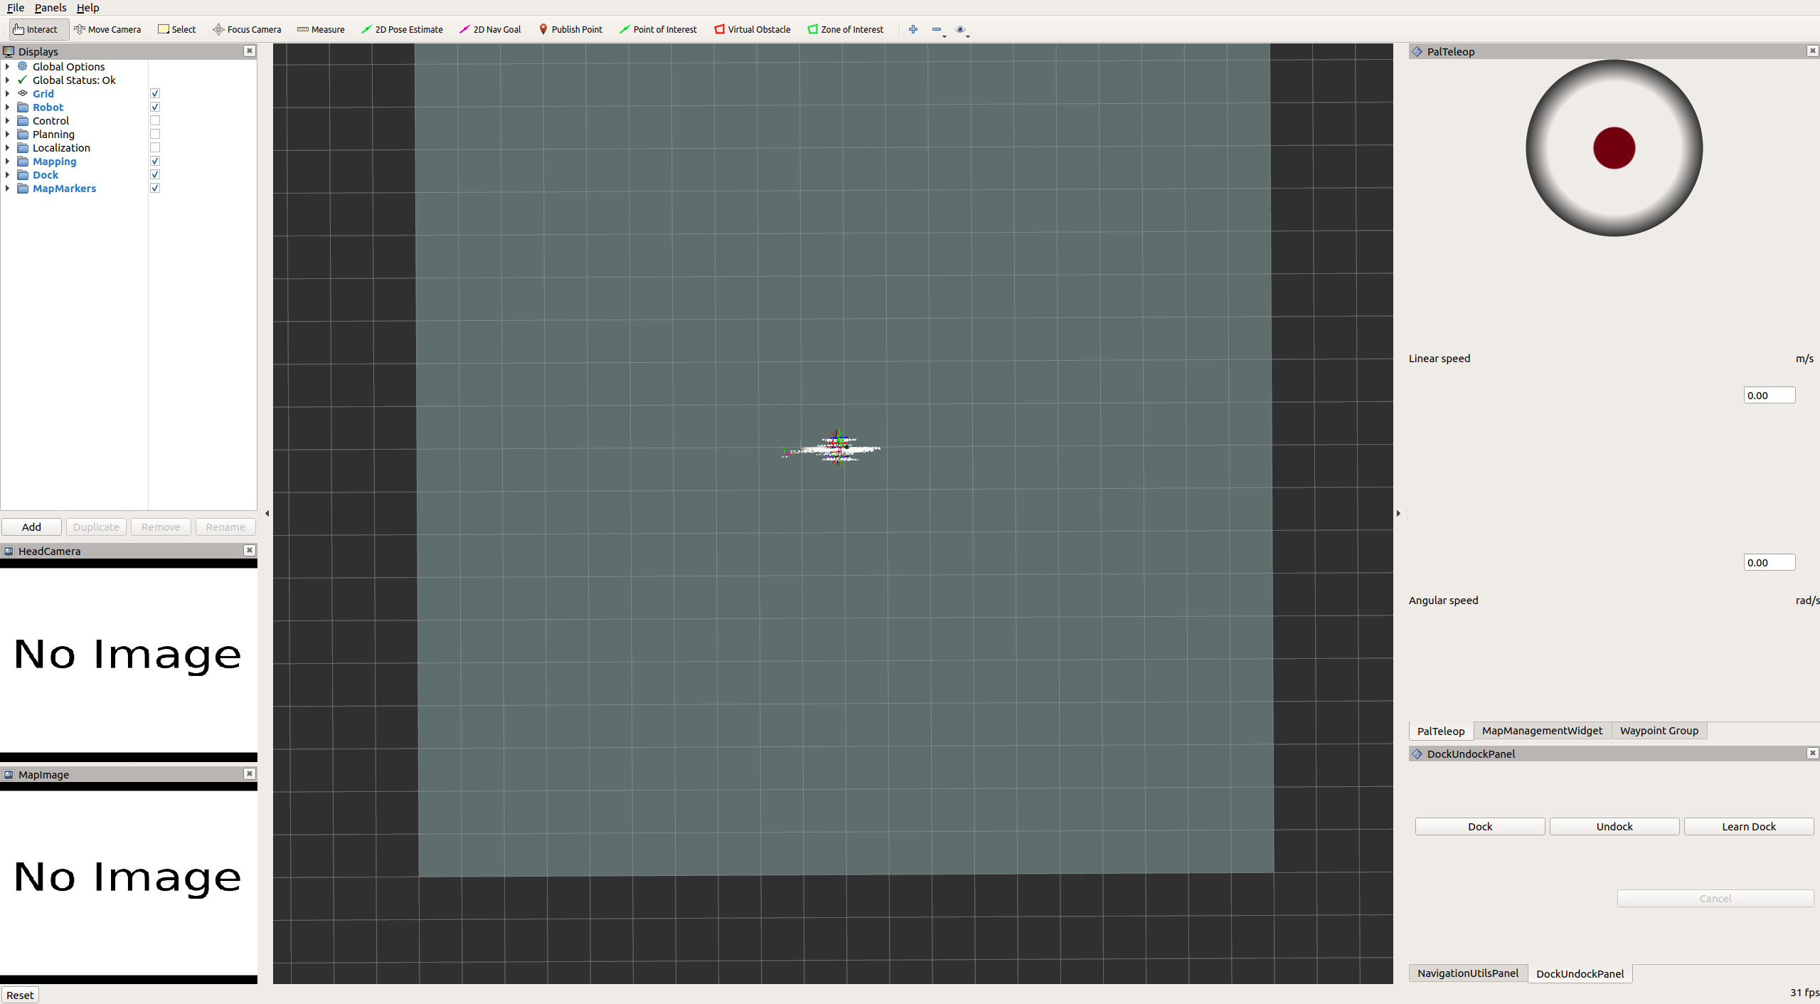
Task: Open the Help menu
Action: (88, 7)
